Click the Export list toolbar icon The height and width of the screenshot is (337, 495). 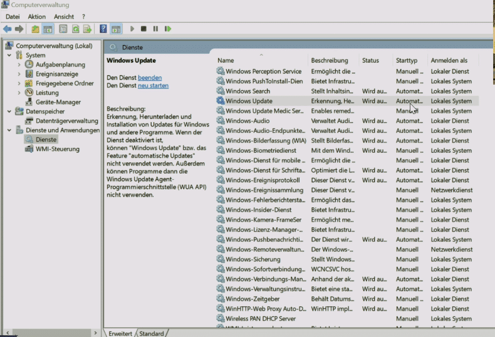(x=87, y=29)
